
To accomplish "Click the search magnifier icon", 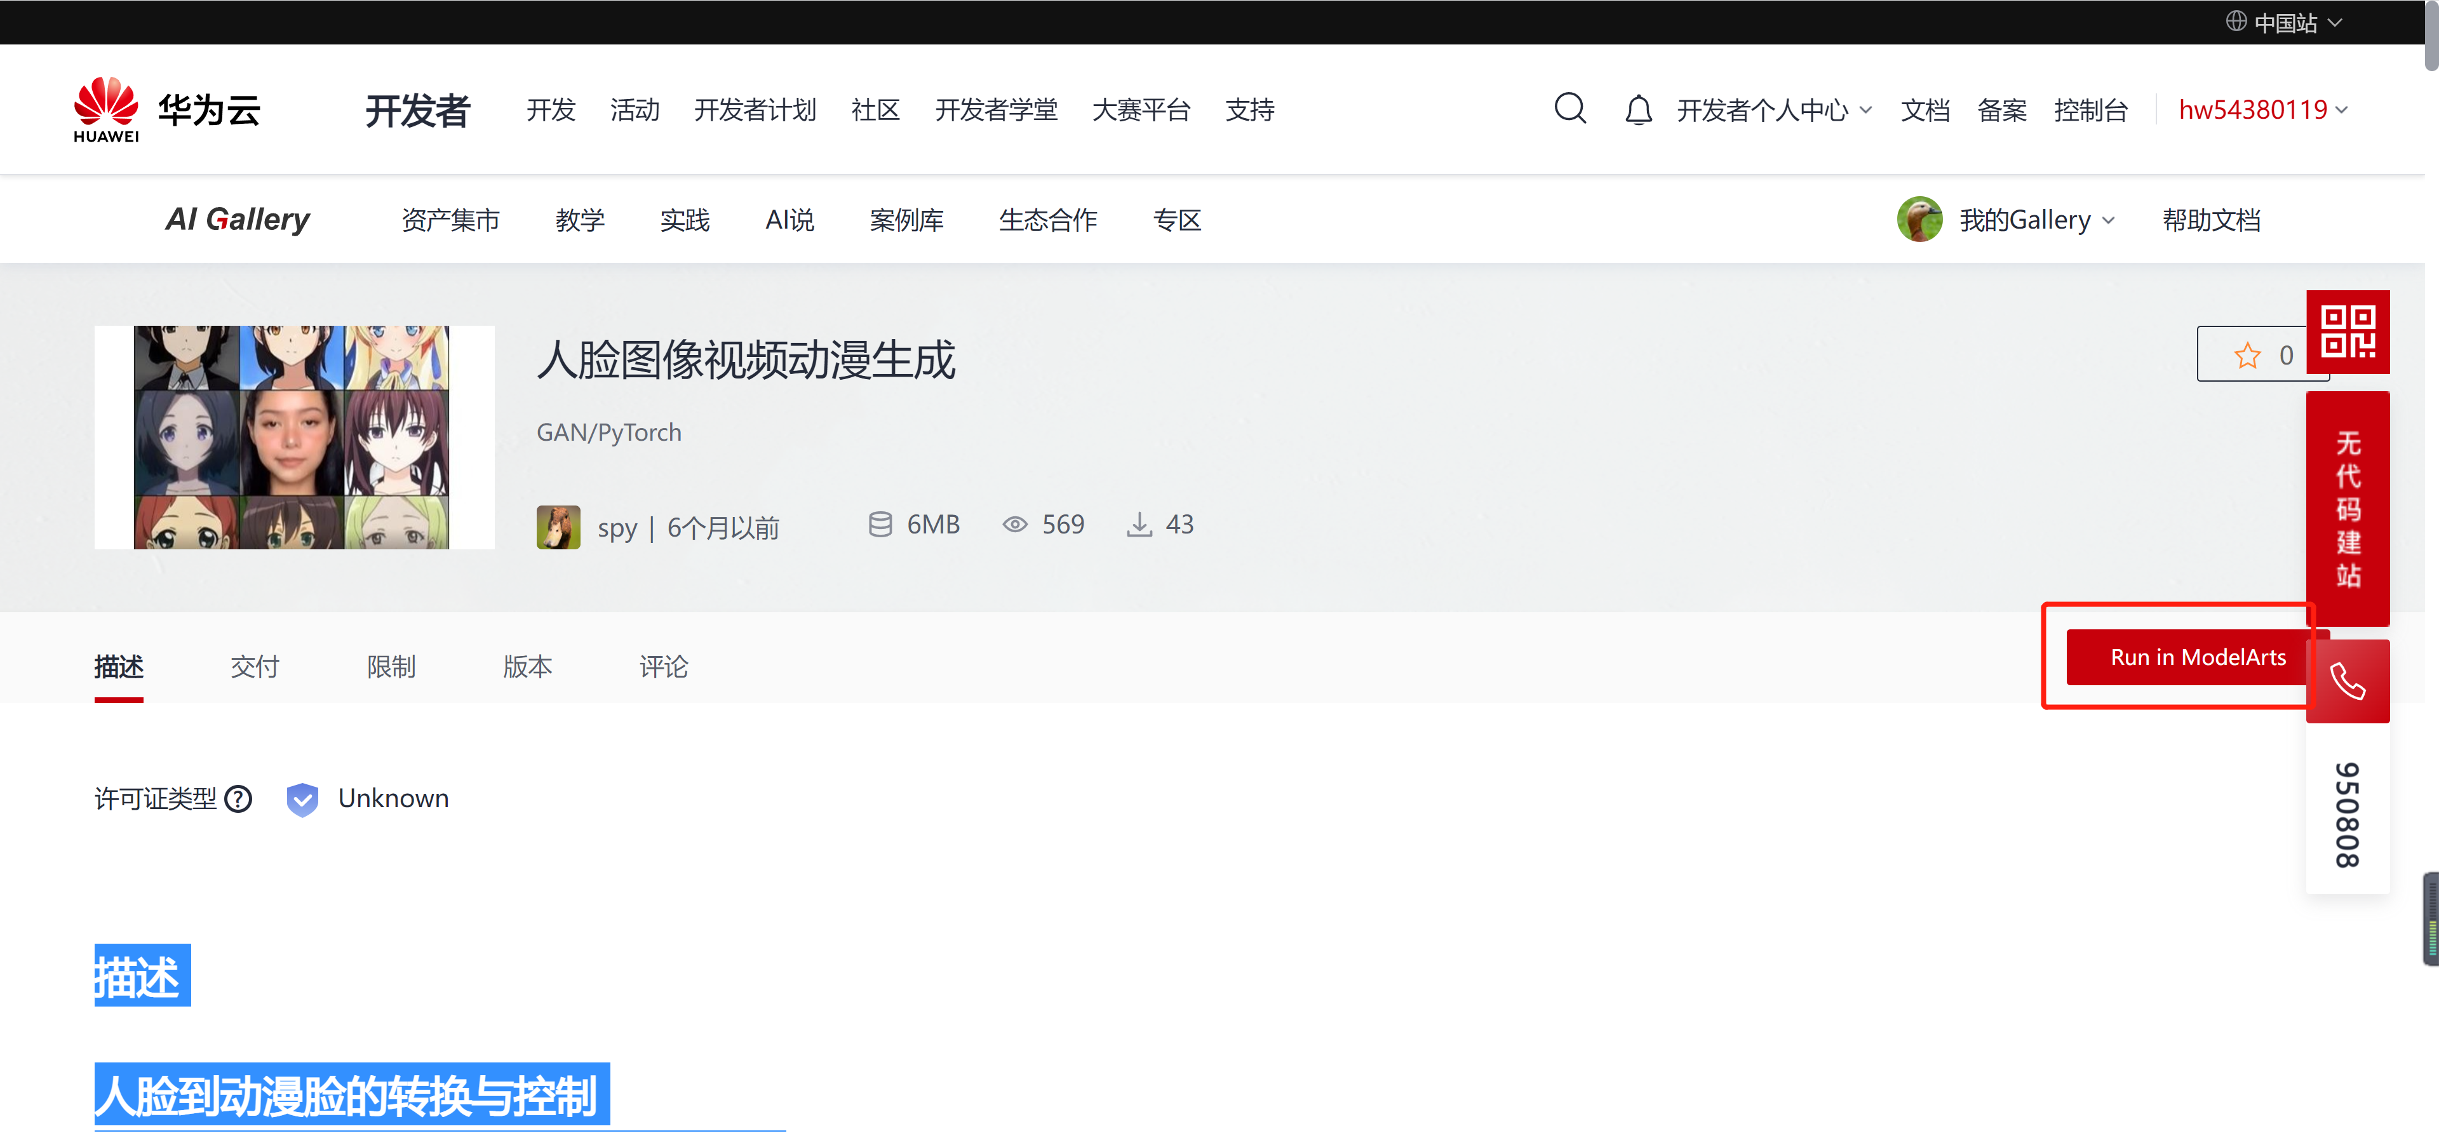I will tap(1569, 109).
